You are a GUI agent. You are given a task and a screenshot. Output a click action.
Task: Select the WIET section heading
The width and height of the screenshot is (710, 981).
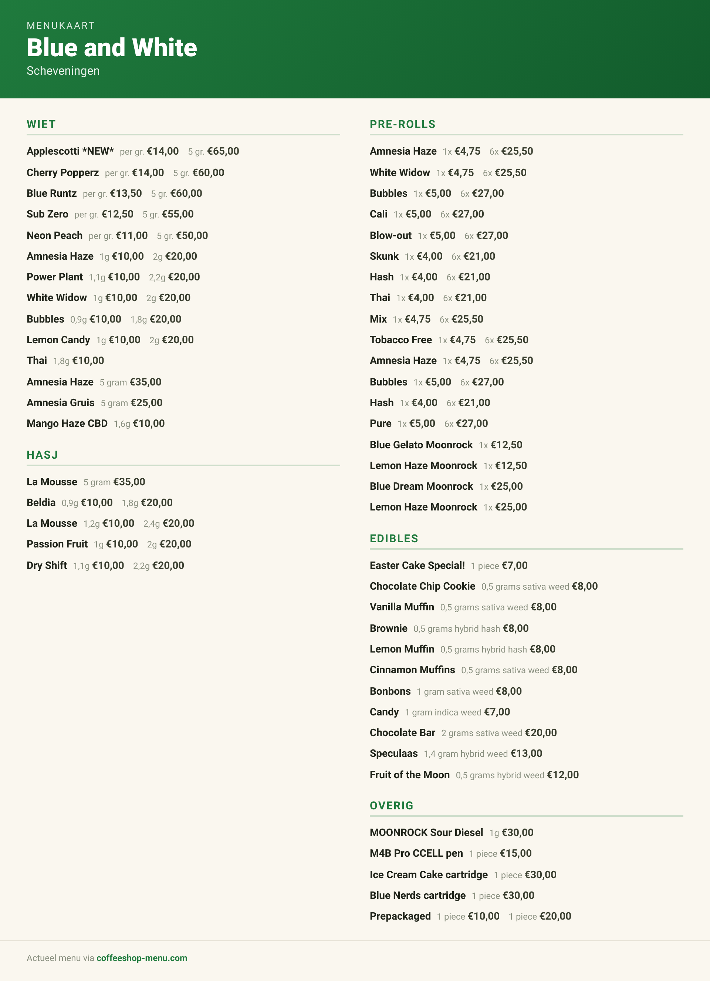click(x=41, y=124)
